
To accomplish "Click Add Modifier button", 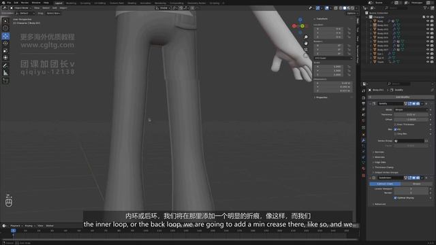I will click(x=401, y=97).
